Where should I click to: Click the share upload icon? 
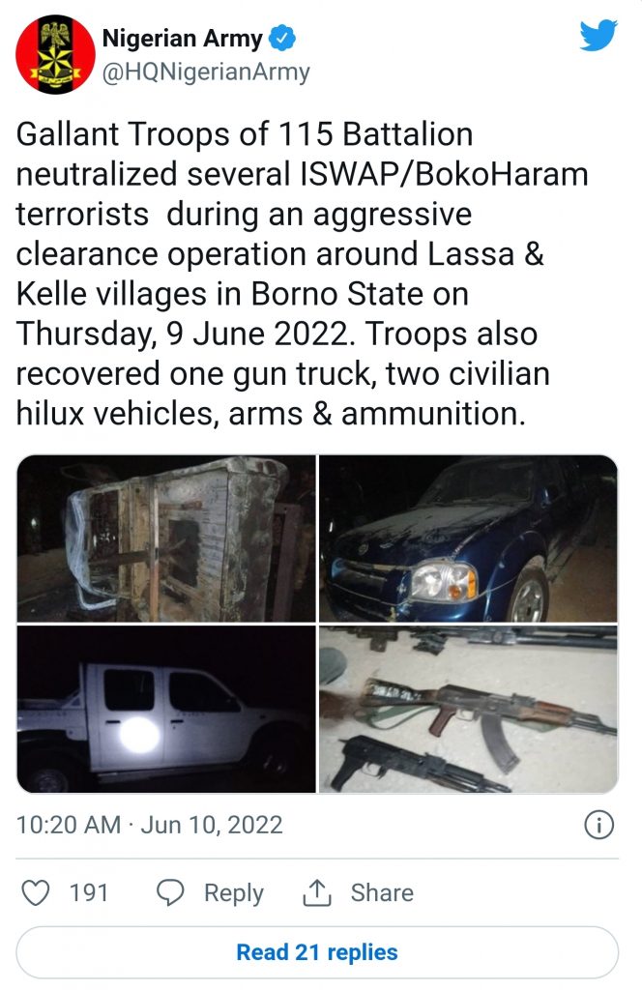tap(317, 892)
